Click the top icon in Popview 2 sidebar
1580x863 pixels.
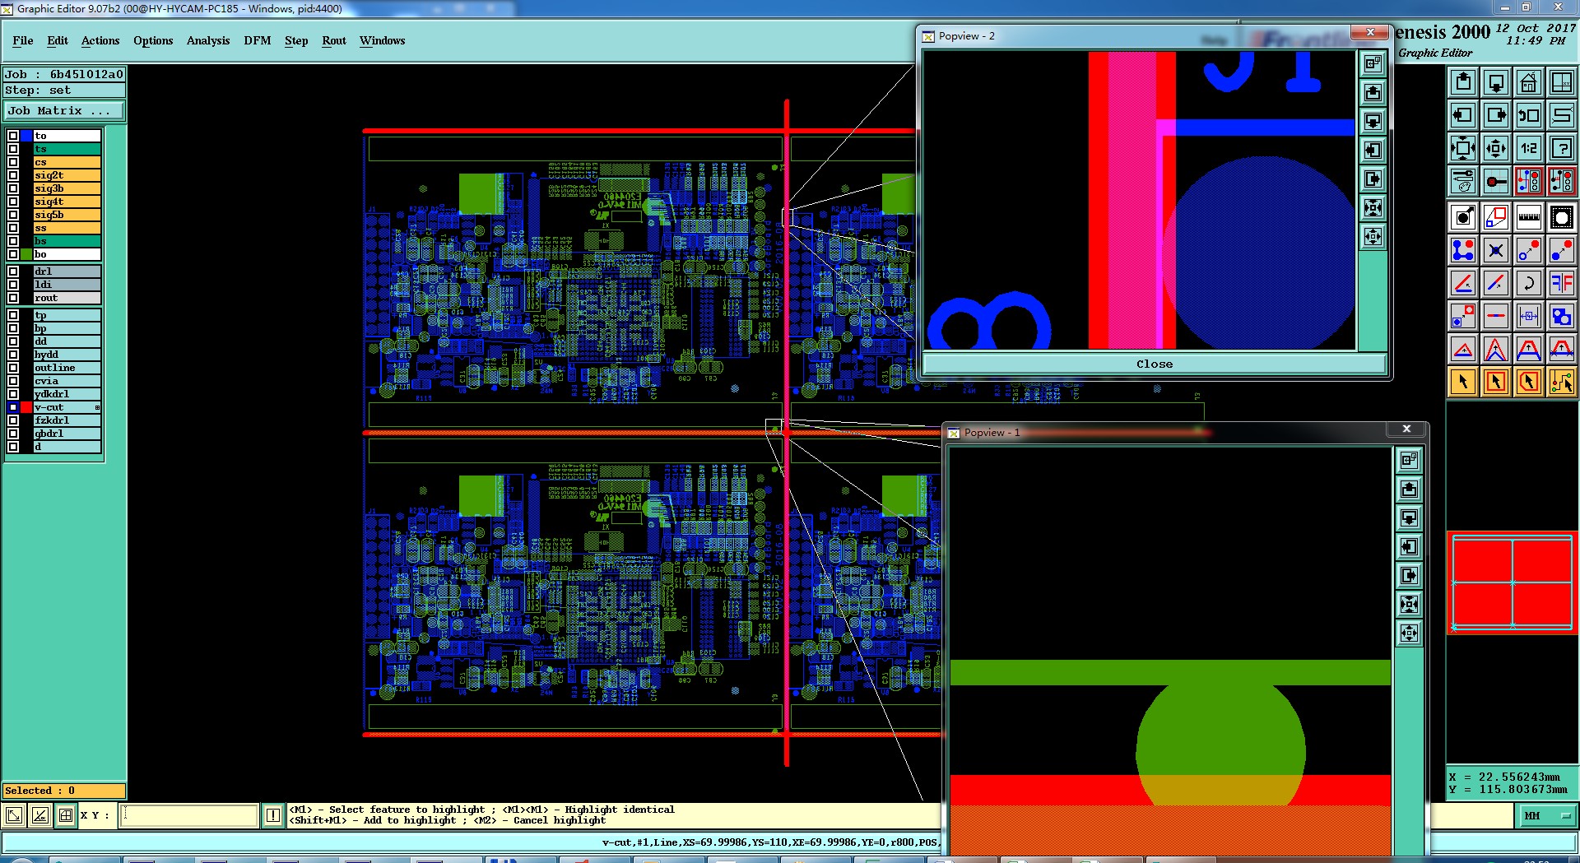[x=1373, y=63]
